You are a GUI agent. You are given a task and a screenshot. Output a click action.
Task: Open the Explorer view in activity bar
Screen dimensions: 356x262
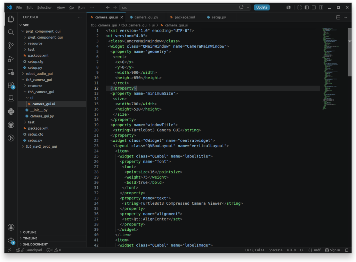pyautogui.click(x=11, y=19)
